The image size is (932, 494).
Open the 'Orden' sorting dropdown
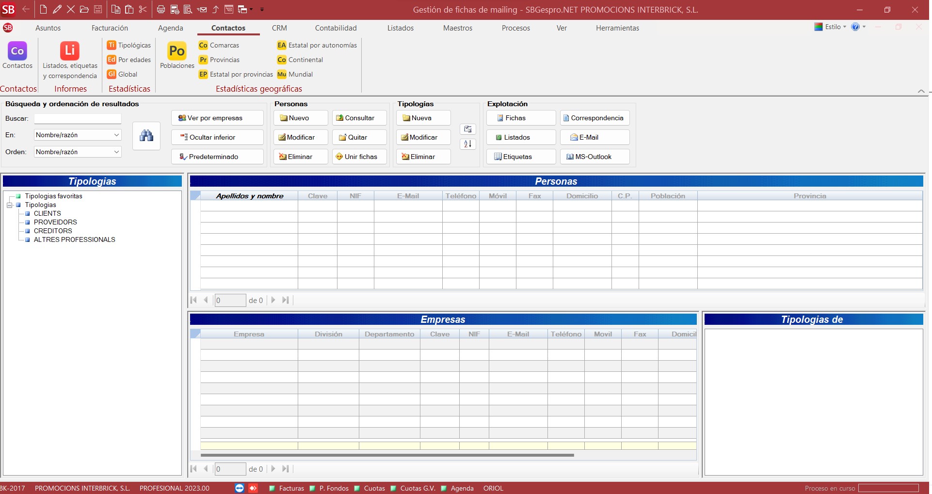[x=116, y=152]
